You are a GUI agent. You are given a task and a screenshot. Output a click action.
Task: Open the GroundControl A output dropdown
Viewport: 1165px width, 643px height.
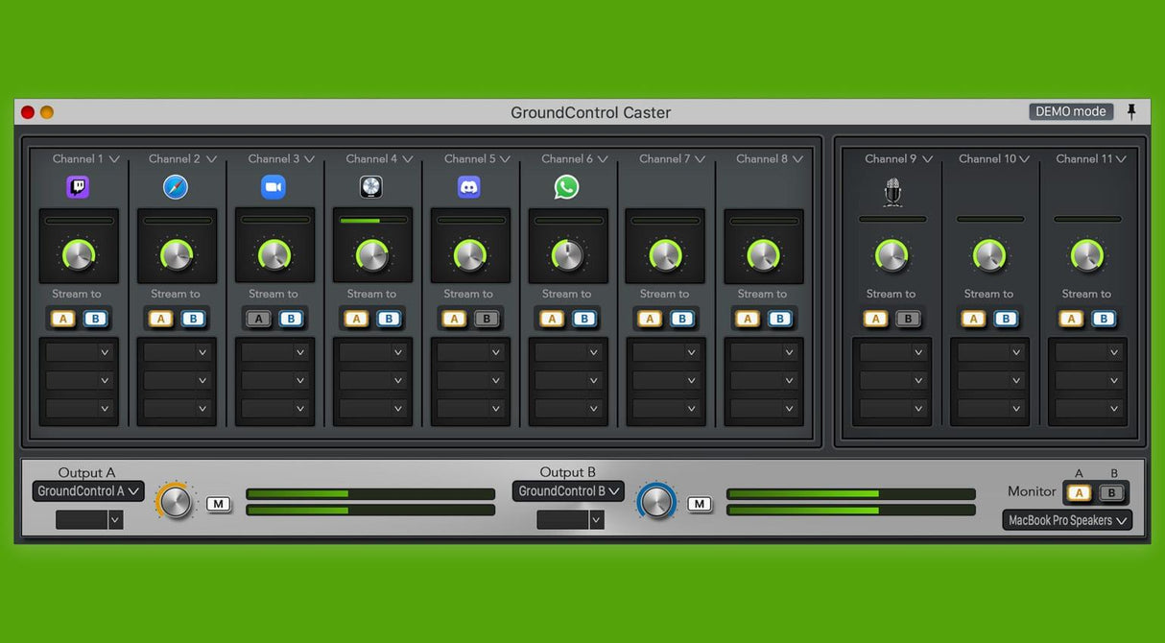pyautogui.click(x=88, y=491)
